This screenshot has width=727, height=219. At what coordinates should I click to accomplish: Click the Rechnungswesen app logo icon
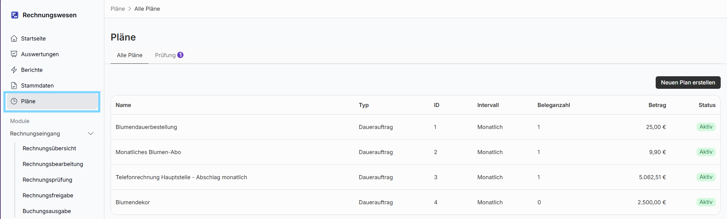click(14, 15)
